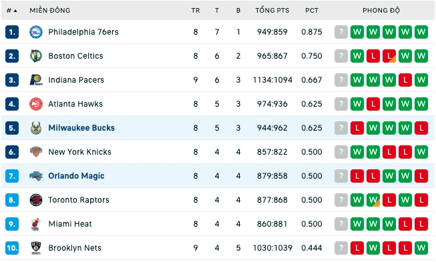Click the Philadelphia 76ers team logo
The height and width of the screenshot is (262, 436).
click(36, 32)
